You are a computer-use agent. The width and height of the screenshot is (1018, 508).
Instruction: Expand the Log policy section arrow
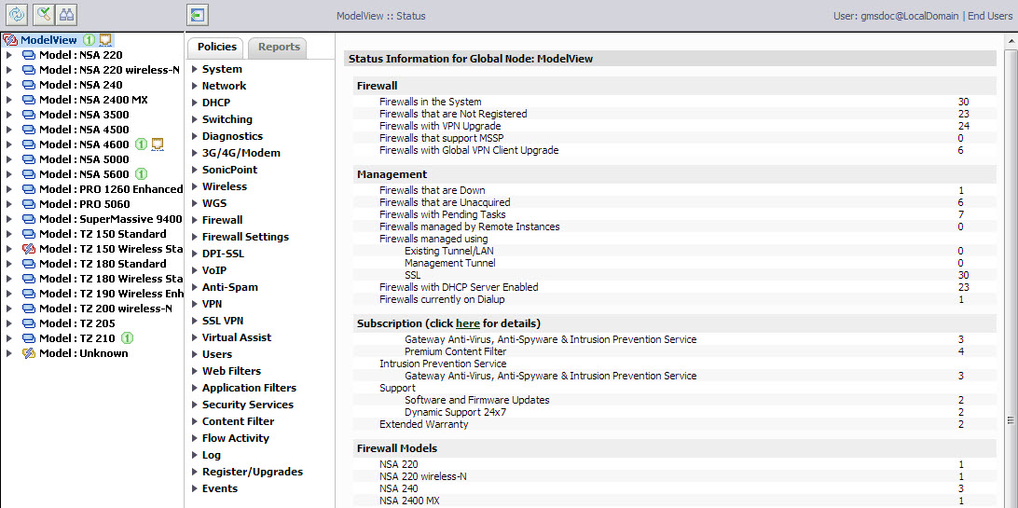click(195, 456)
